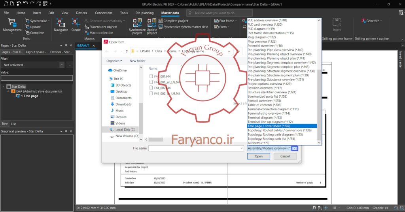Choose Terminal diagram (*.f13)

click(282, 117)
